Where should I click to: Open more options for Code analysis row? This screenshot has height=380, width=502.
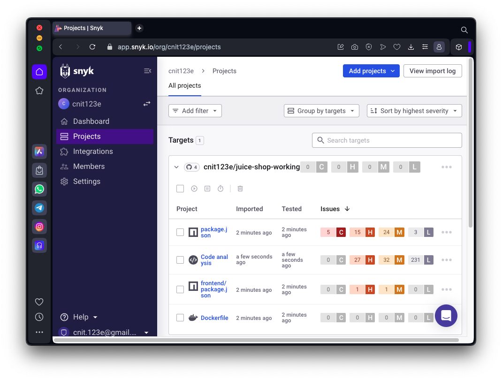tap(446, 259)
